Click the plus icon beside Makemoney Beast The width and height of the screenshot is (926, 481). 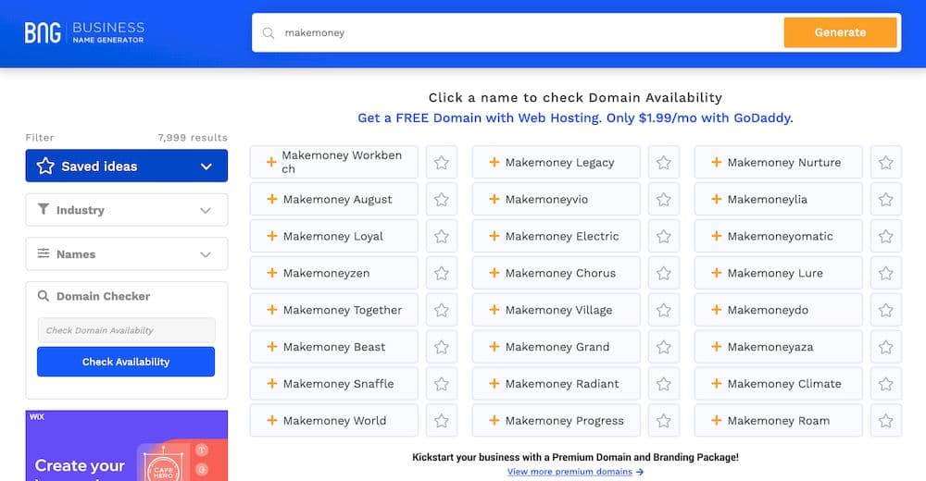[x=271, y=347]
